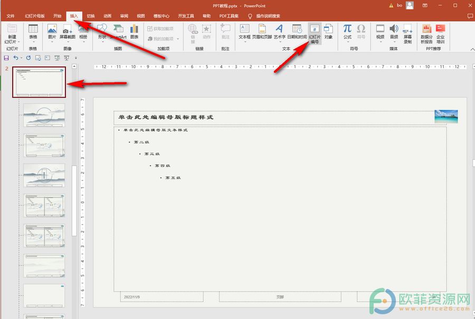Click the 幻灯片编号 slide number button

[315, 34]
